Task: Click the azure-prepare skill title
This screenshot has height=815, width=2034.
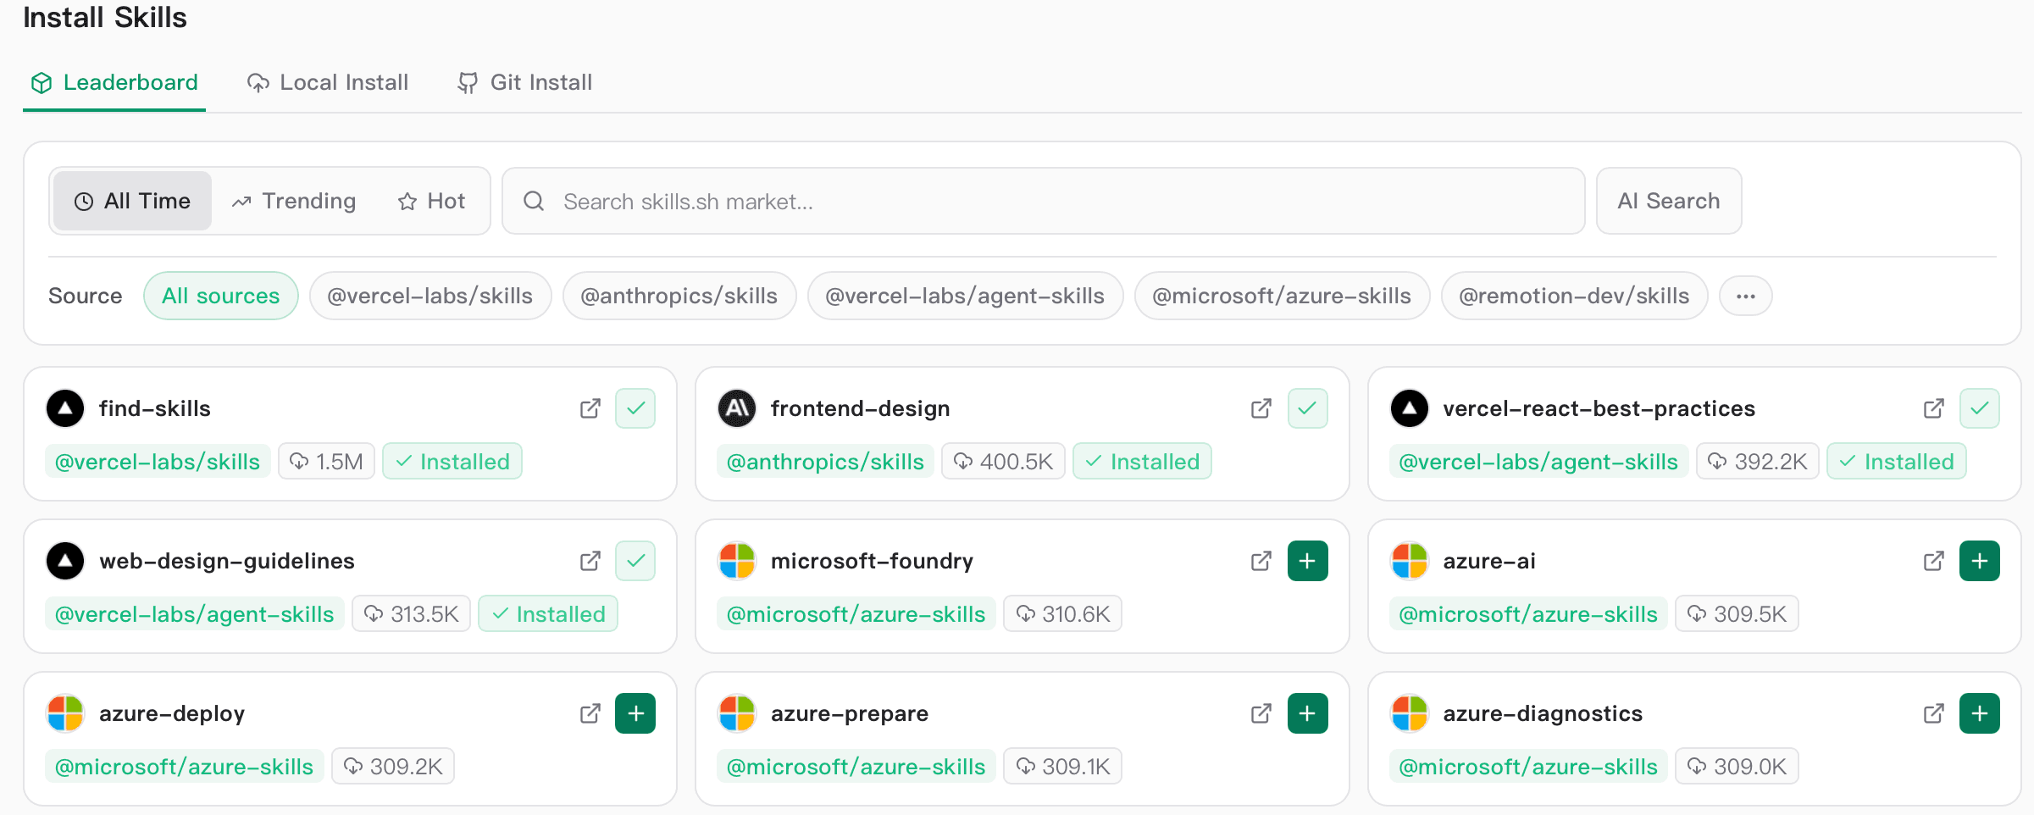Action: coord(849,713)
